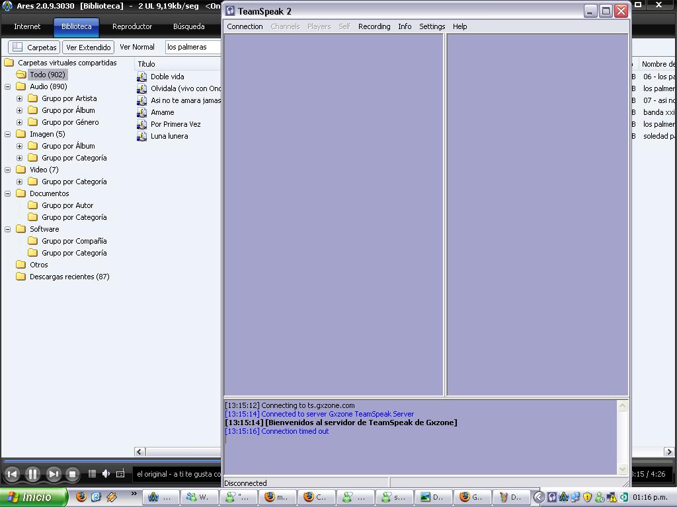Switch to the Reproductor tab in Ares
Screen dimensions: 677x507
click(132, 26)
